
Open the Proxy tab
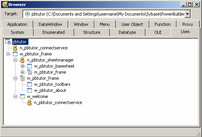188,24
